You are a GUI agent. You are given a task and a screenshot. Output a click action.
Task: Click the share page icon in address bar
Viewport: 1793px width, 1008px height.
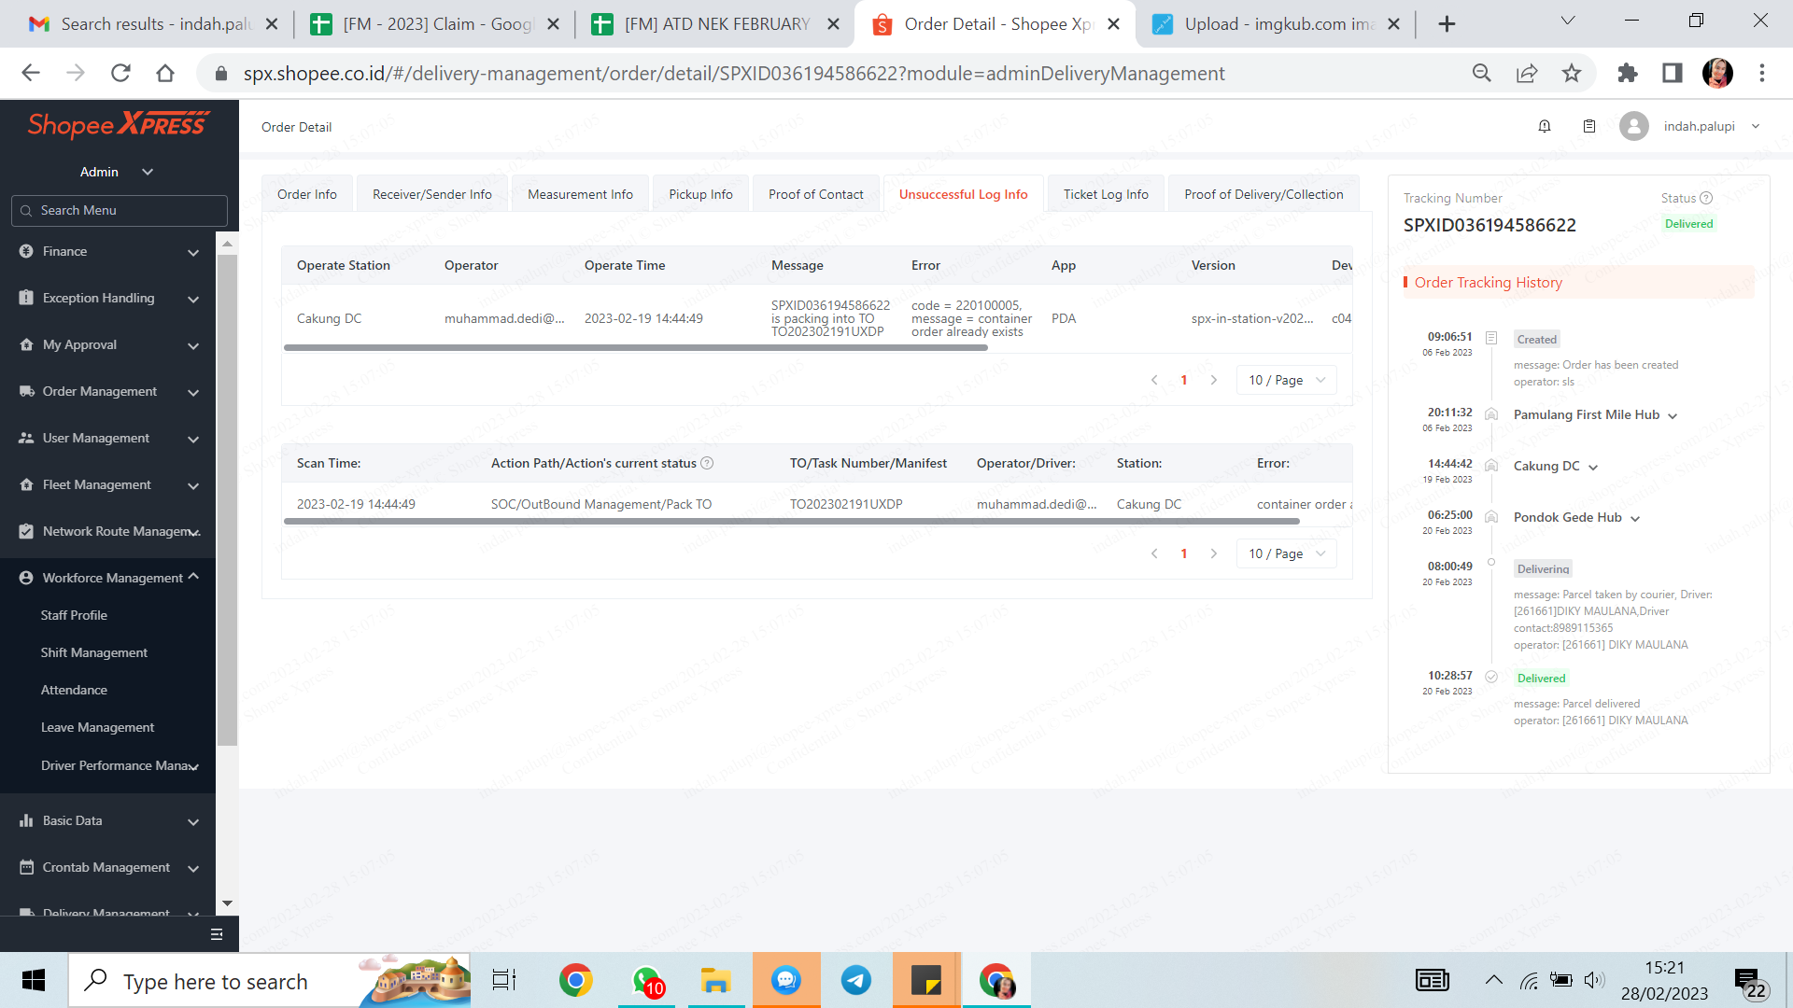[x=1527, y=73]
